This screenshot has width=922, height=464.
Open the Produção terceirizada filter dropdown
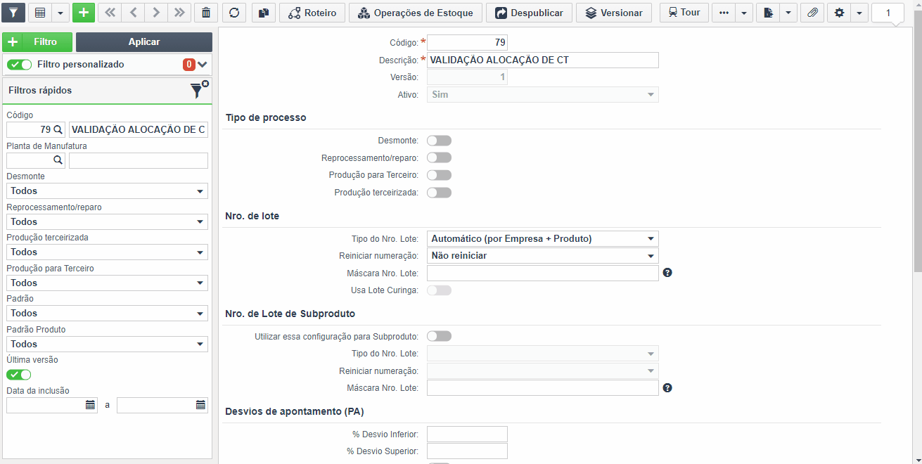click(x=107, y=252)
